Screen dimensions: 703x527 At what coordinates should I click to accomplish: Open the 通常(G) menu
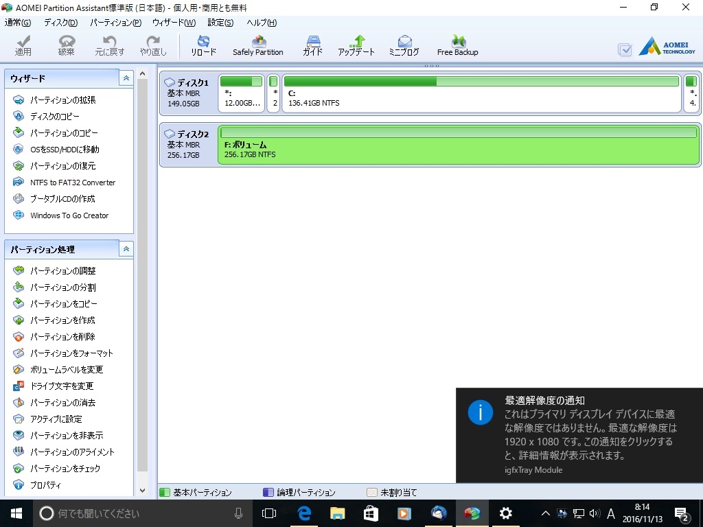[18, 23]
